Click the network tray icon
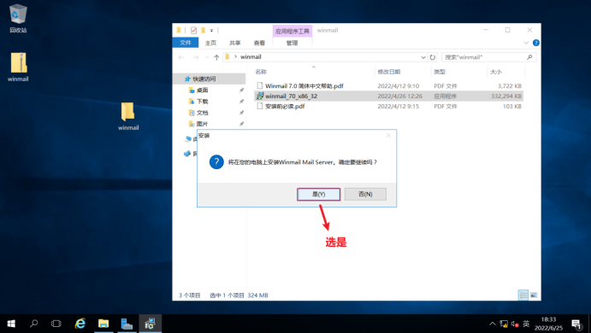Viewport: 591px width, 333px height. pyautogui.click(x=504, y=324)
